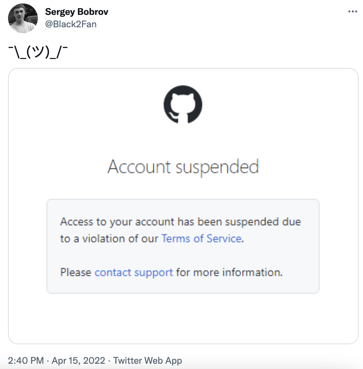Click the Account suspended heading
Viewport: 363px width, 369px height.
tap(183, 167)
